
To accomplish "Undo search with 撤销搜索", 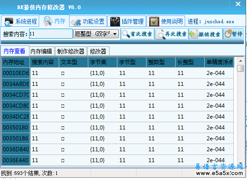I will pyautogui.click(x=206, y=34).
